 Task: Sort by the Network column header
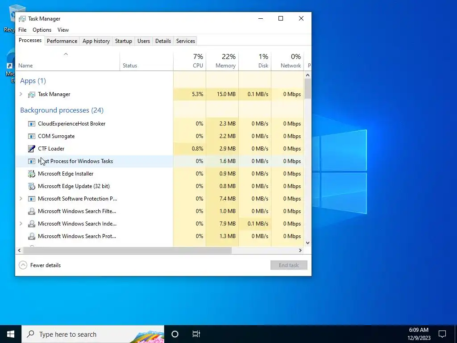288,61
